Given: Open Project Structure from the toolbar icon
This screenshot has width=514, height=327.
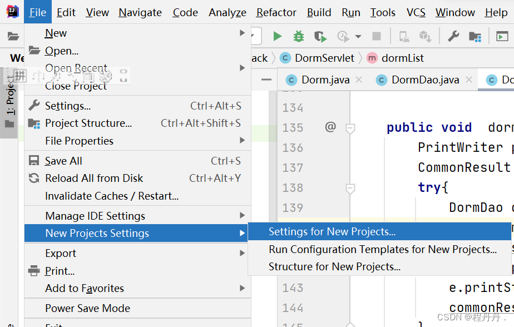Looking at the screenshot, I should coord(475,36).
